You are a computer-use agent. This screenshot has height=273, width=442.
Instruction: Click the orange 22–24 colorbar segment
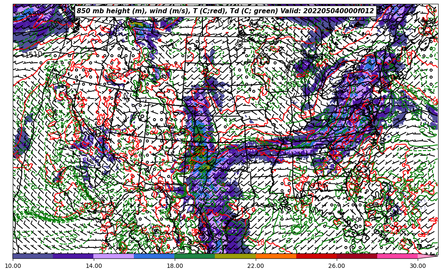[276, 256]
